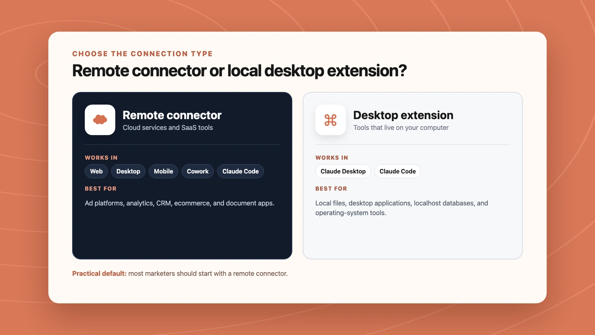The width and height of the screenshot is (595, 335).
Task: Click the main heading 'Remote connector or local desktop extension?'
Action: click(x=239, y=71)
